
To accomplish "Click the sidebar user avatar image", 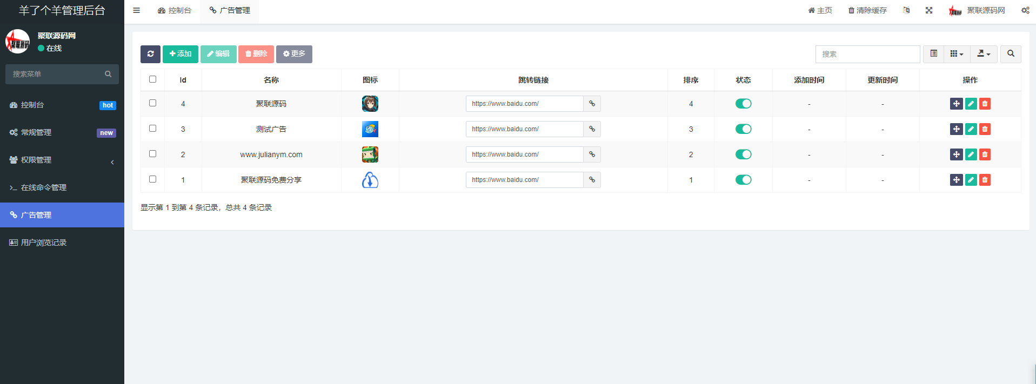I will coord(18,42).
